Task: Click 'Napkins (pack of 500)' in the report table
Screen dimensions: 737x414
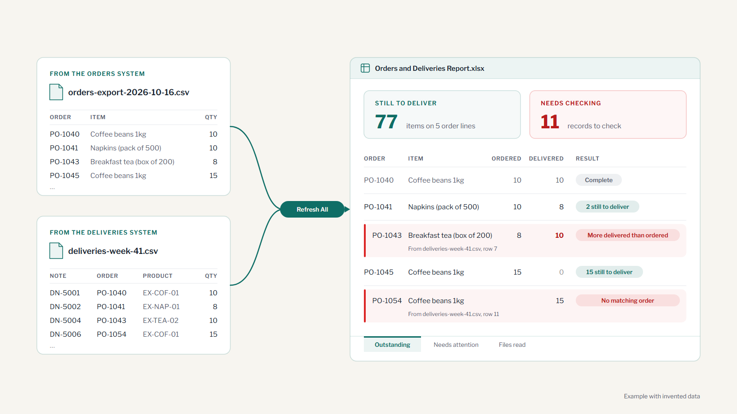Action: (444, 207)
